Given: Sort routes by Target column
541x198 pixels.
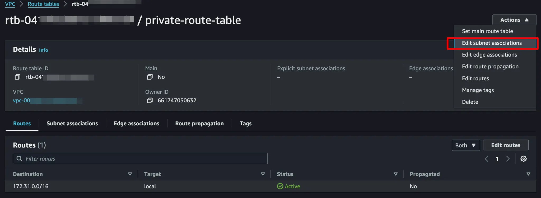Looking at the screenshot, I should click(263, 174).
